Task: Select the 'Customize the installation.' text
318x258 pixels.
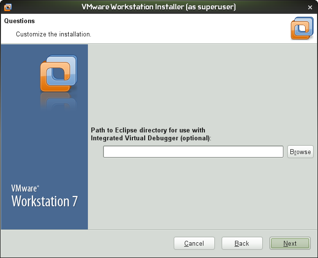Action: [x=53, y=34]
